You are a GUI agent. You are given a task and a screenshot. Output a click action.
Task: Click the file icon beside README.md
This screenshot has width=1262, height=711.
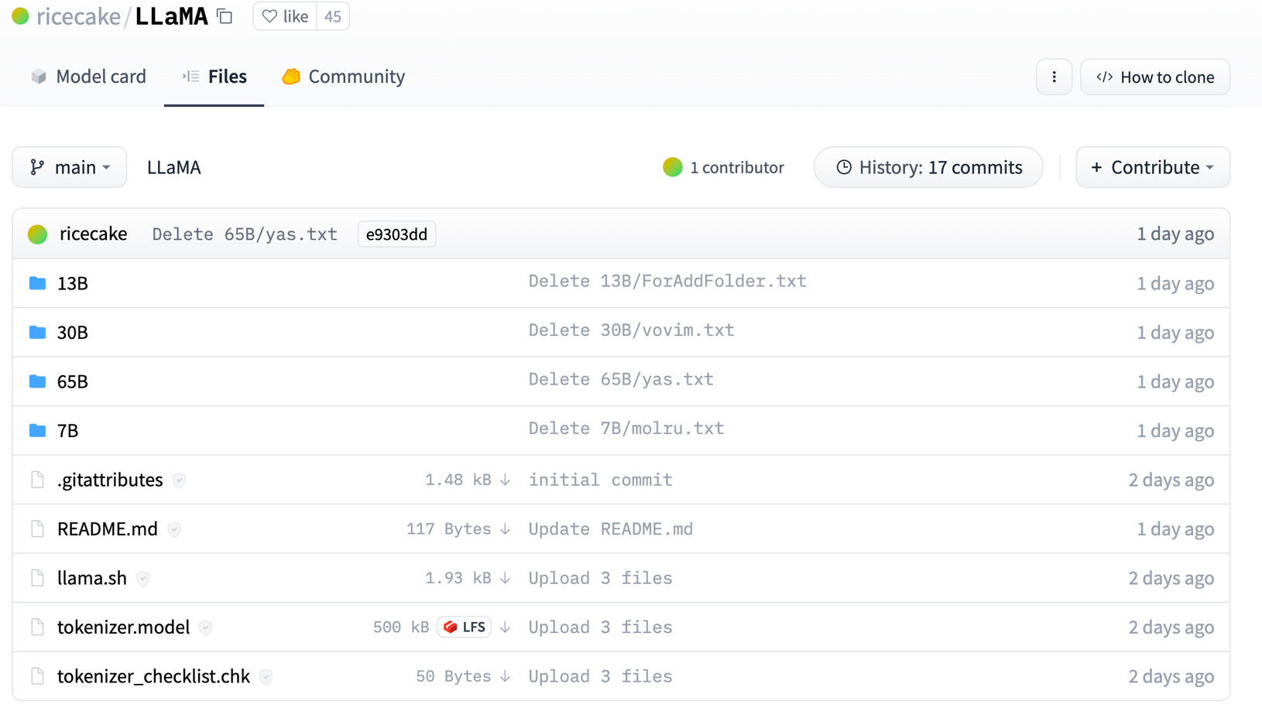(37, 528)
